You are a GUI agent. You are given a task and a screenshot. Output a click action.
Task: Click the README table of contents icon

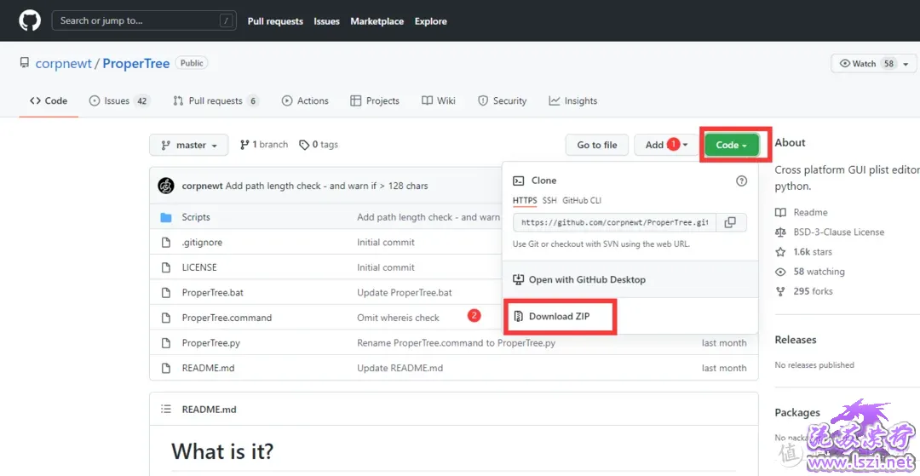click(x=166, y=410)
